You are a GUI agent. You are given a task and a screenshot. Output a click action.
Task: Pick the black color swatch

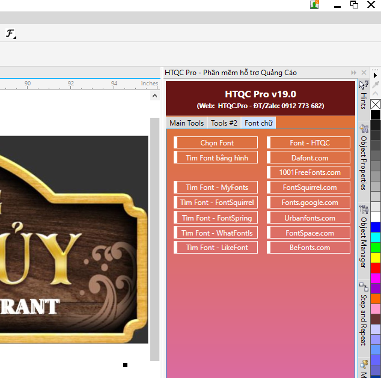(x=376, y=115)
